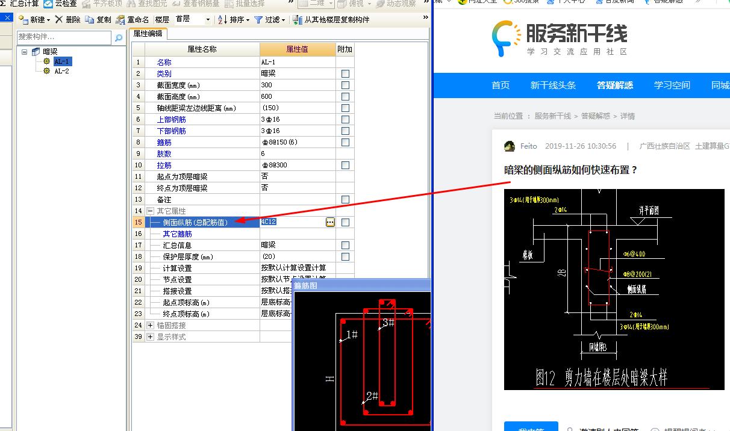
Task: Close the left panel with its X button
Action: click(7, 17)
